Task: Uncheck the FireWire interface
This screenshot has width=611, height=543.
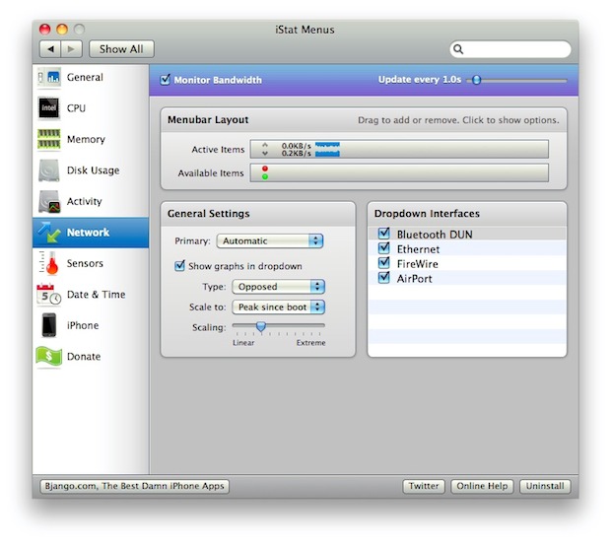Action: coord(383,263)
